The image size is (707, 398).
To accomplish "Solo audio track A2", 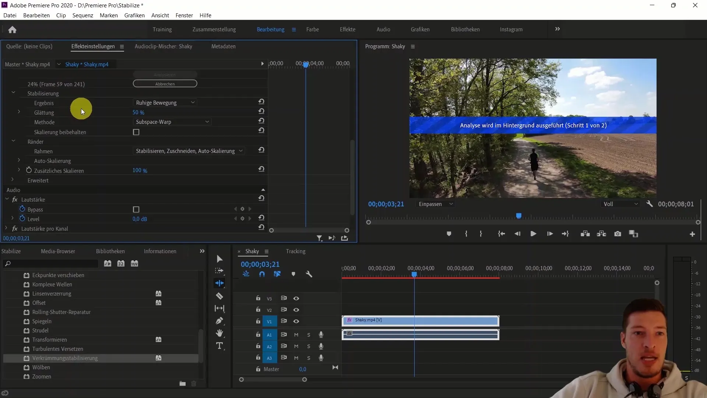I will click(309, 346).
